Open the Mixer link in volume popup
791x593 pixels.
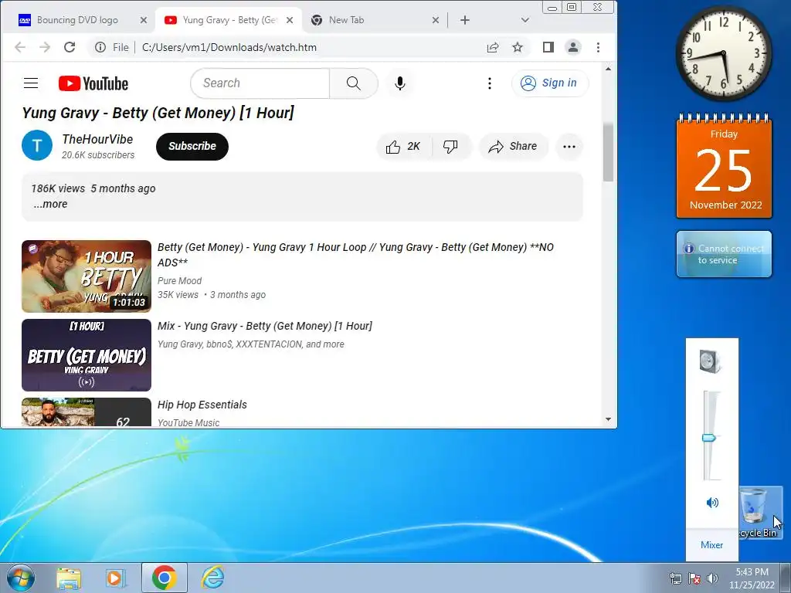711,545
